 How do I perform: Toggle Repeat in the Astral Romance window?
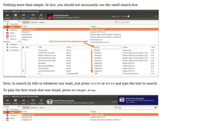(33, 16)
